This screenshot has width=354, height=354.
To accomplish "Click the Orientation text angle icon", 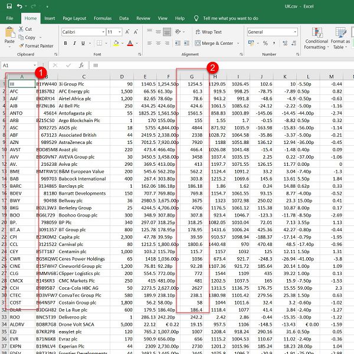I will (x=178, y=32).
